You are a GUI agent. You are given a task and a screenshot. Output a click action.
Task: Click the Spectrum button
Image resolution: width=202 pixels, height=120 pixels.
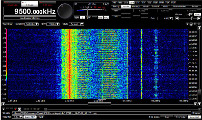coord(8,24)
